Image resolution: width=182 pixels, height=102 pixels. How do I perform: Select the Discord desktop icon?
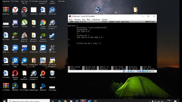15,24
